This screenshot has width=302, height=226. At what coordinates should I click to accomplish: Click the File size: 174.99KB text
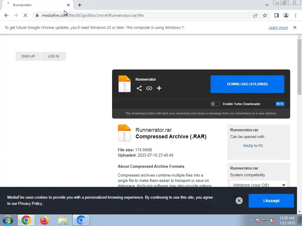135,150
